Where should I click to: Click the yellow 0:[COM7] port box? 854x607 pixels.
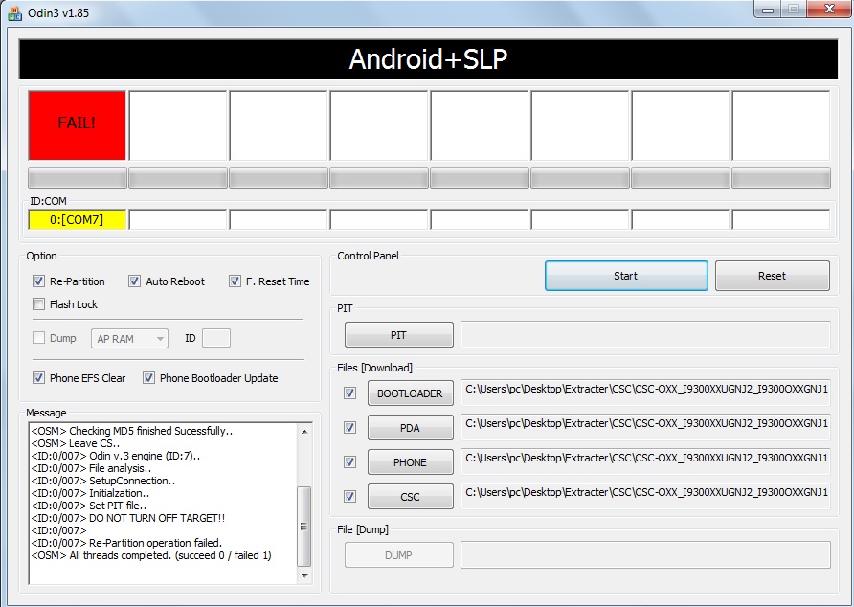77,219
